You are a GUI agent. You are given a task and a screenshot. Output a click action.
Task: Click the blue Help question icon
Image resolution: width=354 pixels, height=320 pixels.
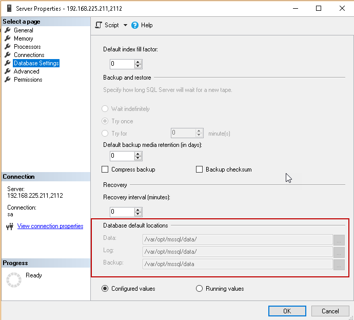135,25
